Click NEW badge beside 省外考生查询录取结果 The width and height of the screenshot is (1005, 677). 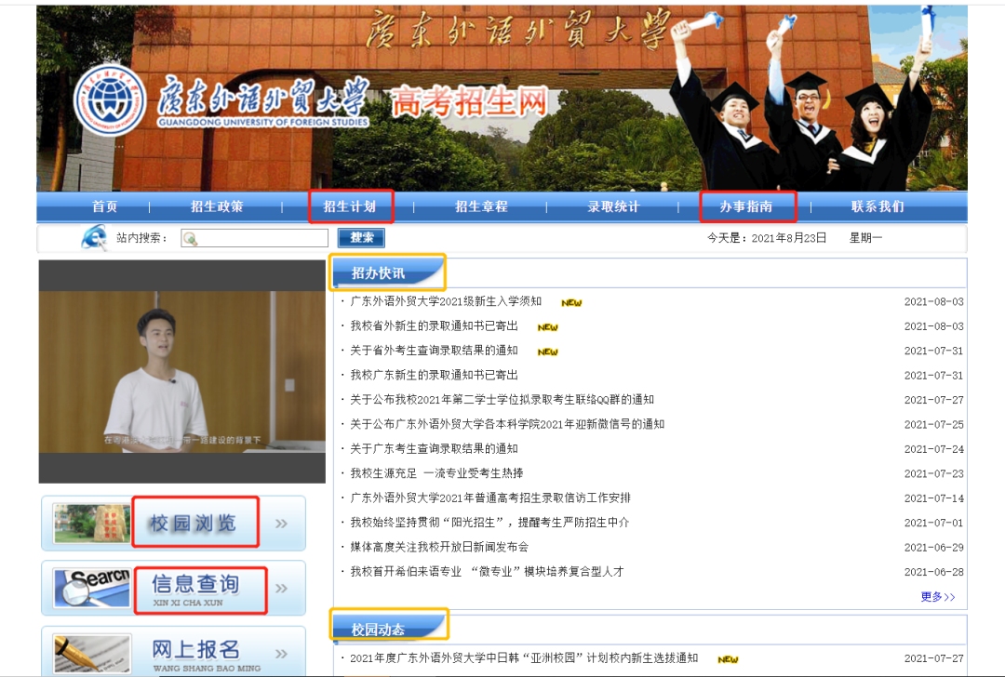[547, 352]
